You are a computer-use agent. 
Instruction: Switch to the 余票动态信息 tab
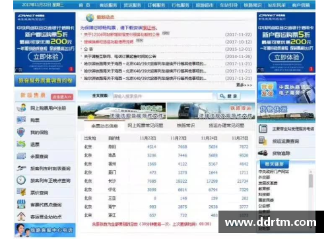104,125
